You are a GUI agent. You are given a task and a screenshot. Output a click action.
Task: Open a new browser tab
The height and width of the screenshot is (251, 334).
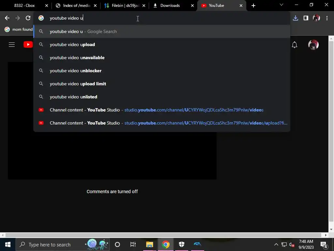click(x=253, y=6)
